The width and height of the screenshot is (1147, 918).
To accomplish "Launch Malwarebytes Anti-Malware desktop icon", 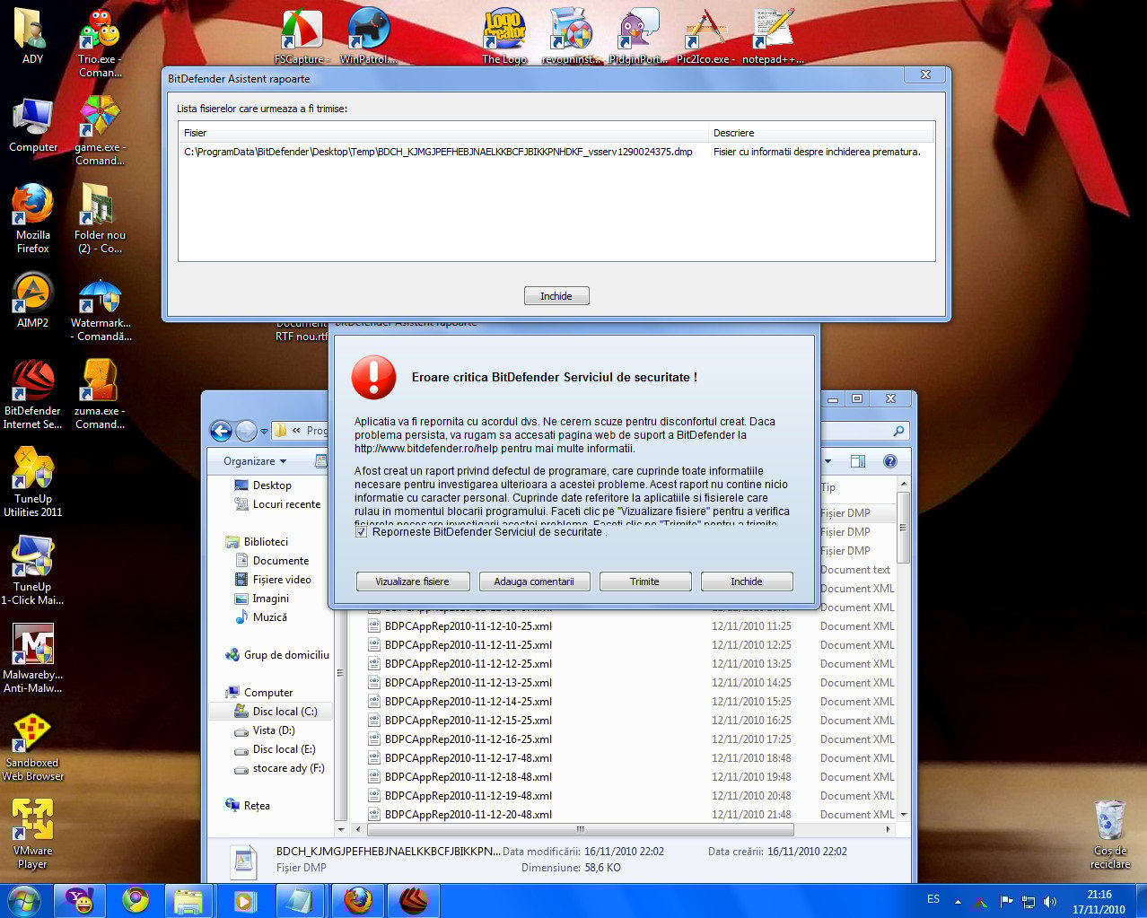I will [x=33, y=659].
